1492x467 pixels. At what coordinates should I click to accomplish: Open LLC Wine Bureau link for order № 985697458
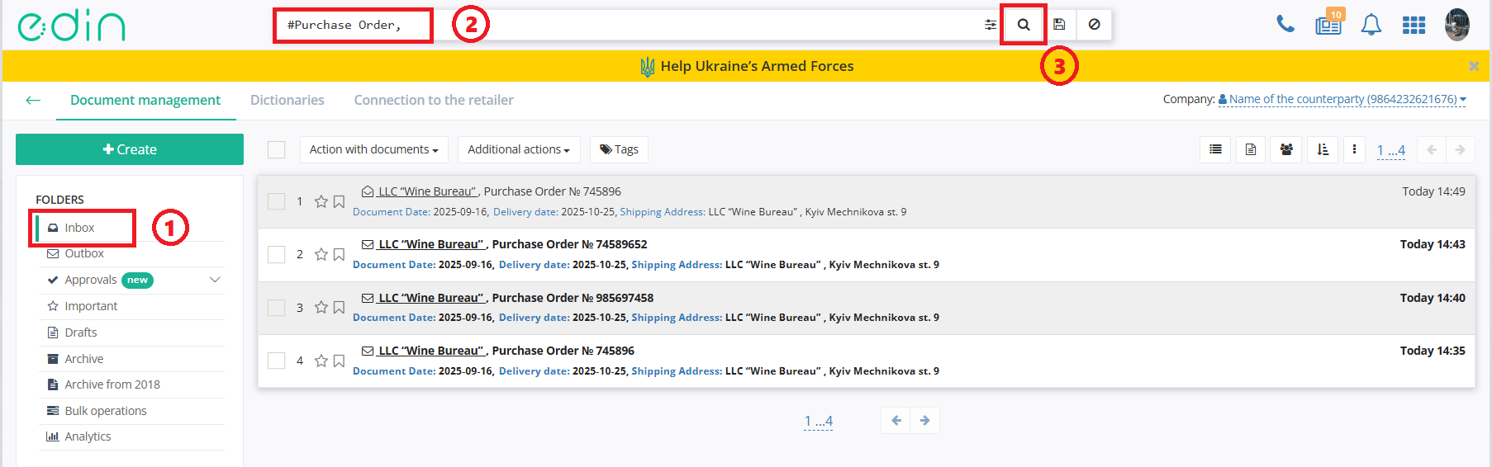(430, 298)
